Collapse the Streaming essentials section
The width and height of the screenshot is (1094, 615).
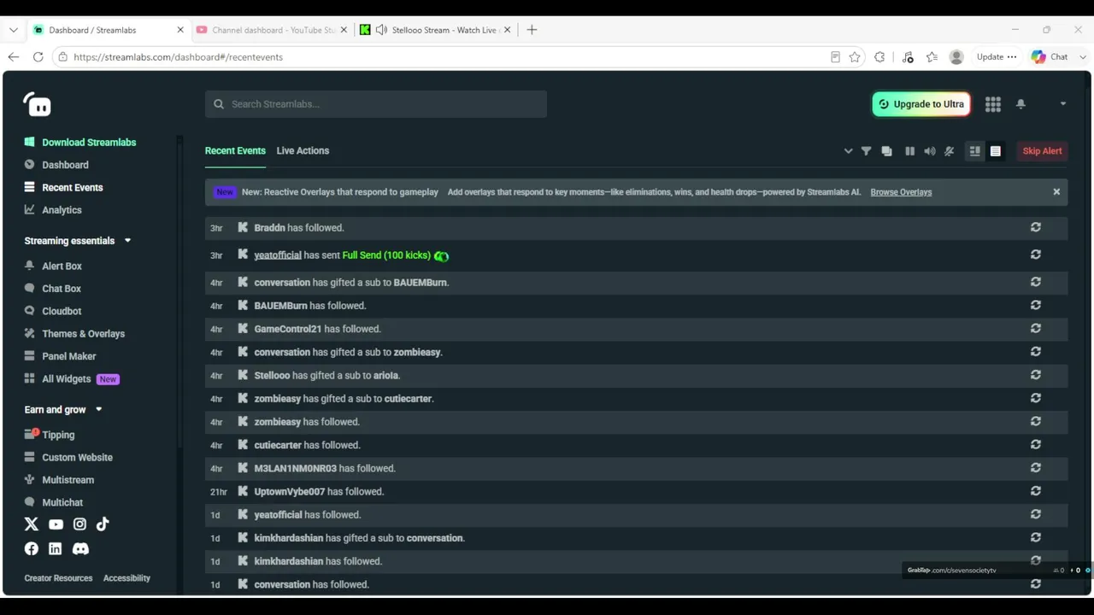pos(127,241)
